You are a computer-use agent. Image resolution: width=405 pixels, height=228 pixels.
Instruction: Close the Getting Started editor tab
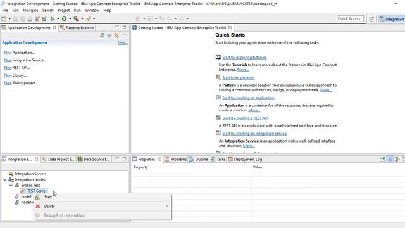[x=230, y=28]
